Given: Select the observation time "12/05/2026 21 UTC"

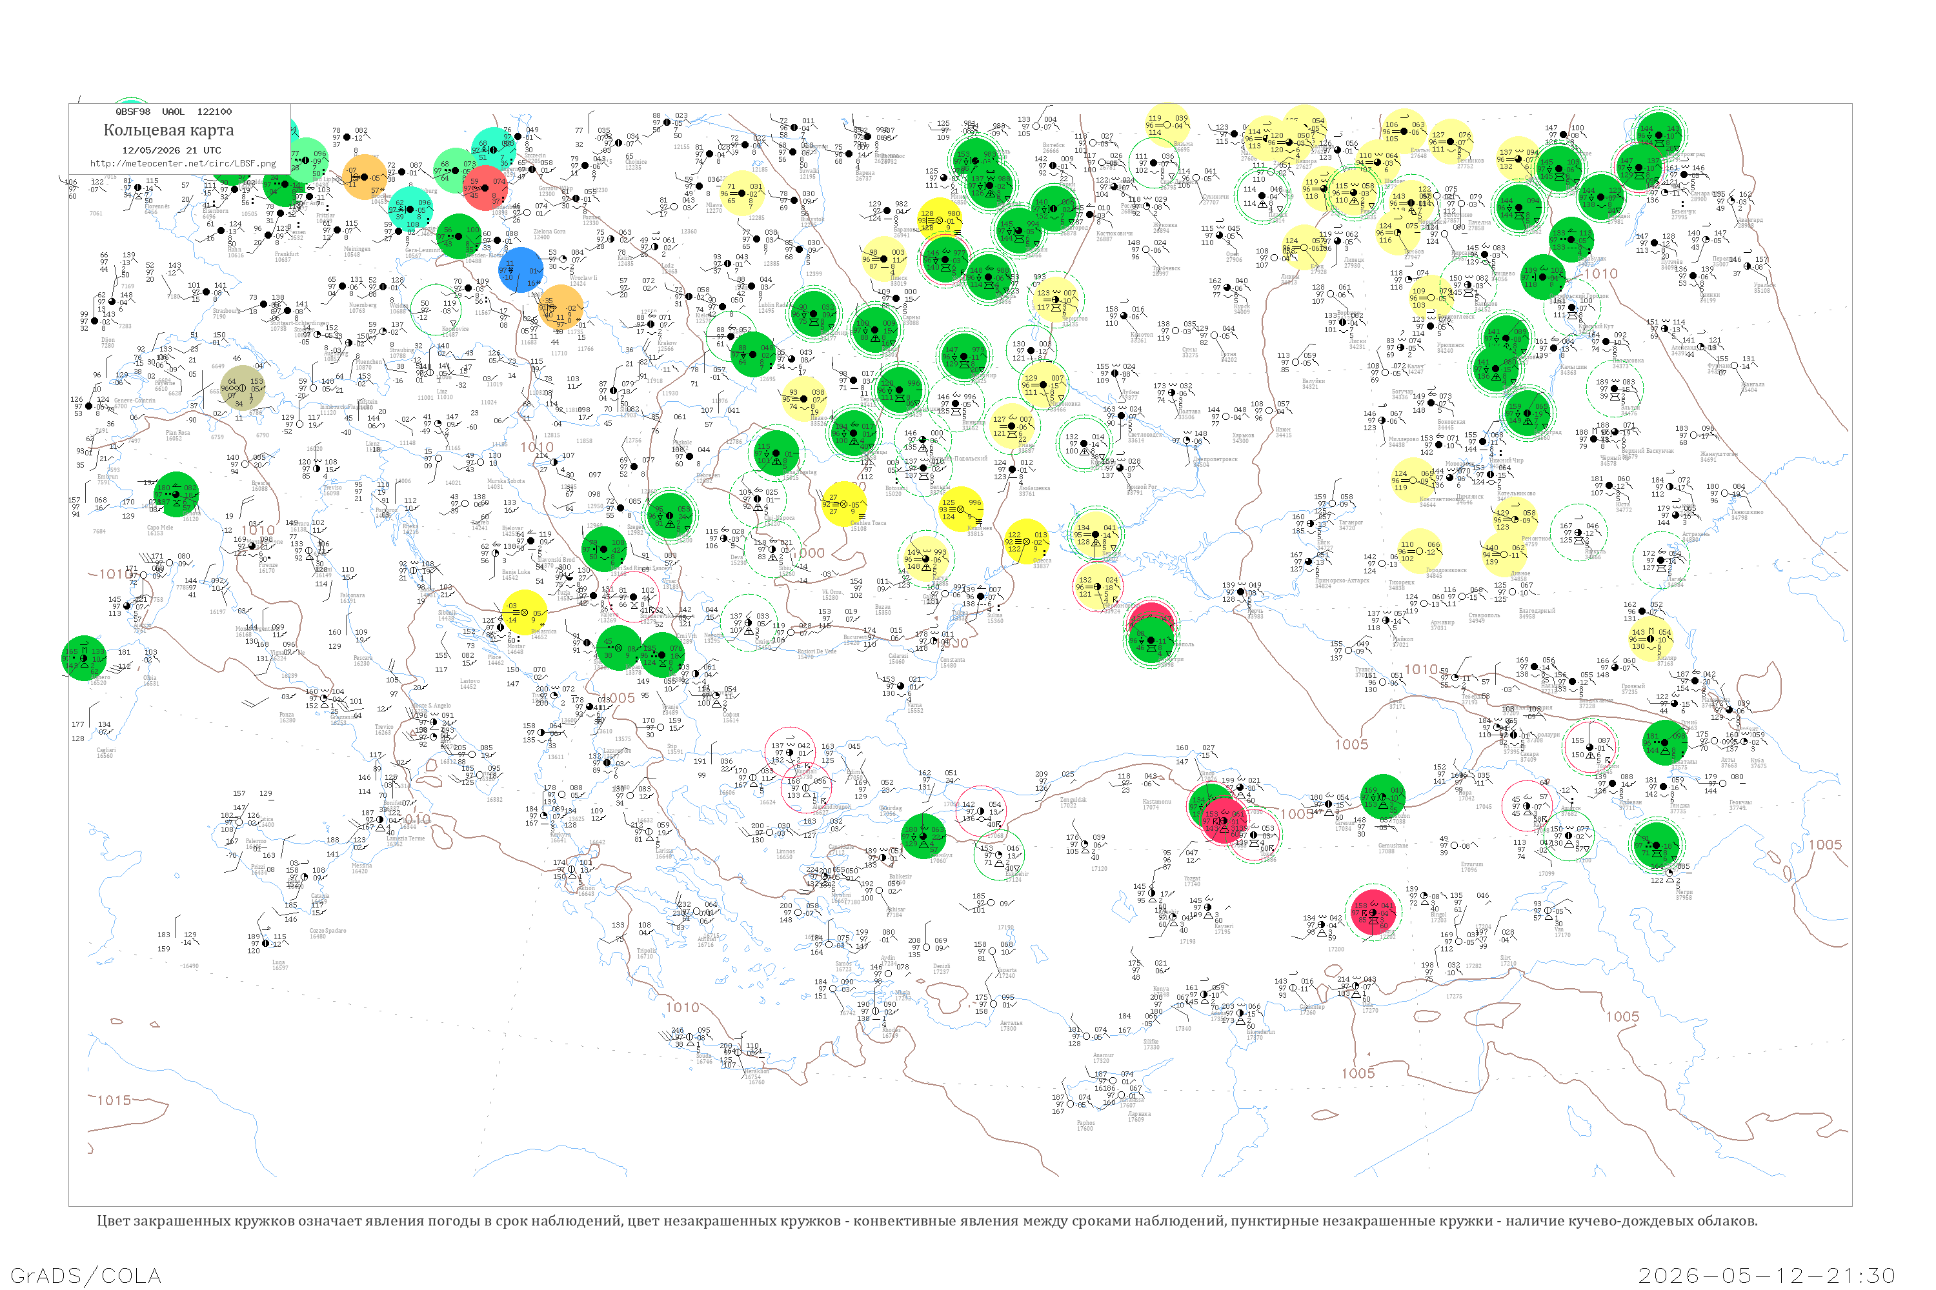Looking at the screenshot, I should pos(171,150).
